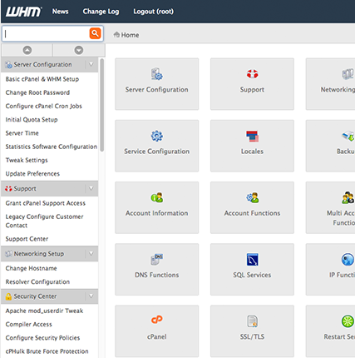
Task: Click the DNS Functions tile label
Action: (157, 275)
